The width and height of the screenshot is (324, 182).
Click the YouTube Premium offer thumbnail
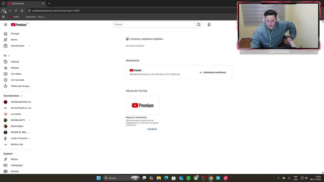143,105
